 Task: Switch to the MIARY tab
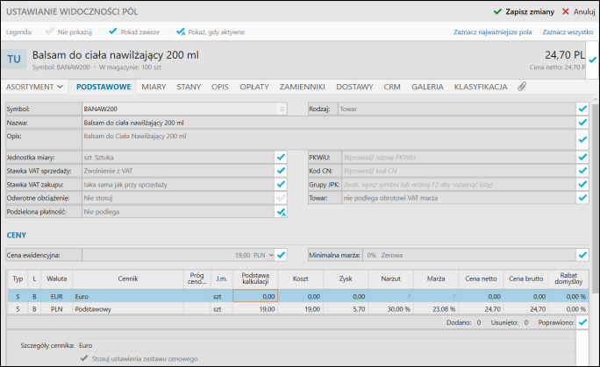pyautogui.click(x=154, y=87)
